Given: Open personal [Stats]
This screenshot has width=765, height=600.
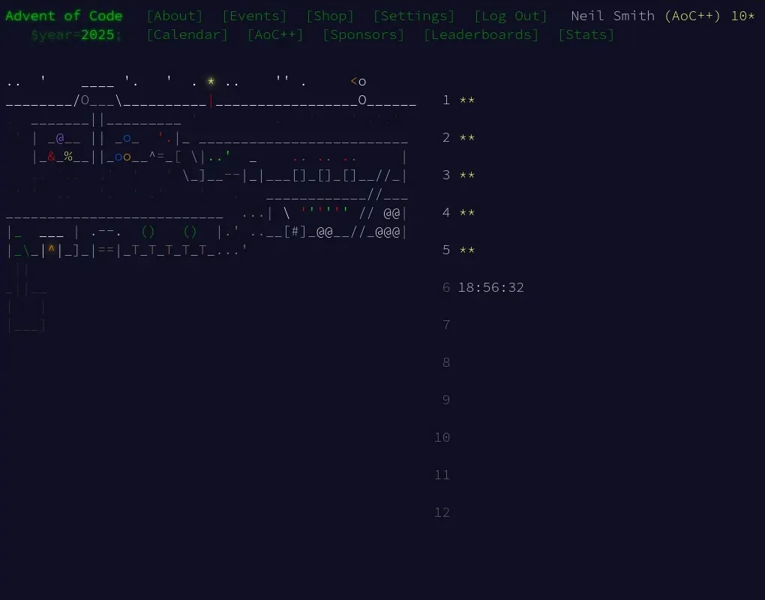Looking at the screenshot, I should [x=586, y=34].
